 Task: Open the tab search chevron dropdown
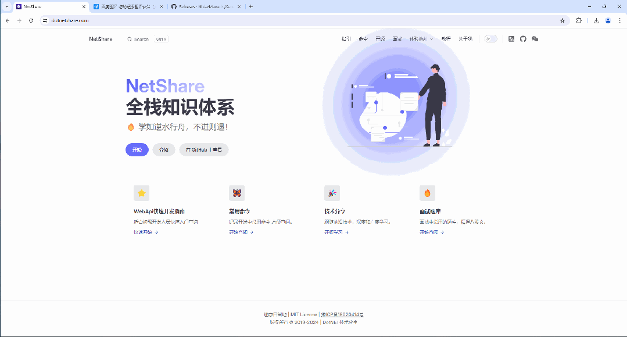(x=7, y=7)
